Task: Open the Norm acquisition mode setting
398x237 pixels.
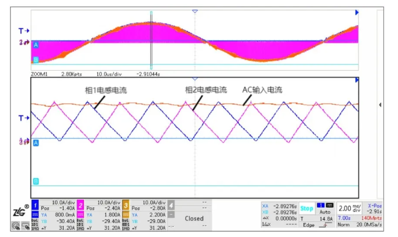Action: click(344, 224)
